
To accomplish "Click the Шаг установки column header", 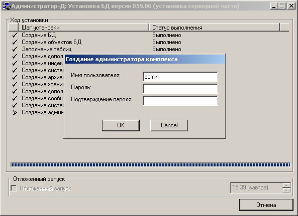I will [83, 28].
